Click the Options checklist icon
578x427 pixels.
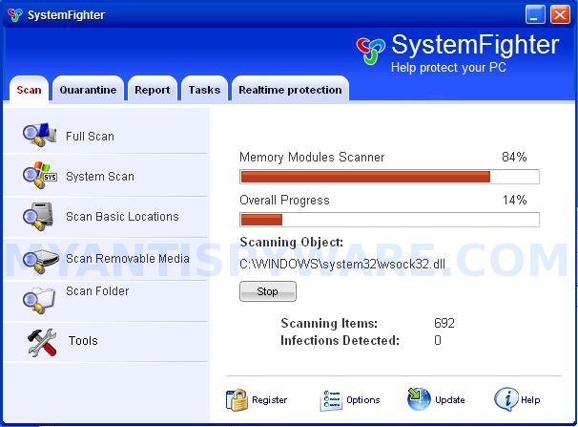(x=331, y=400)
